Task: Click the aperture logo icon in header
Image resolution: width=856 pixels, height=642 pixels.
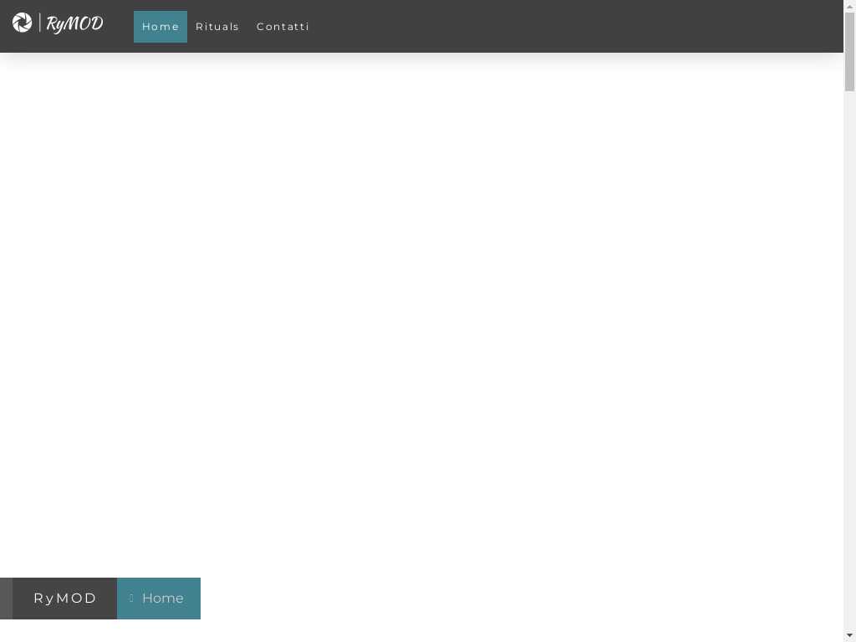Action: click(x=23, y=23)
